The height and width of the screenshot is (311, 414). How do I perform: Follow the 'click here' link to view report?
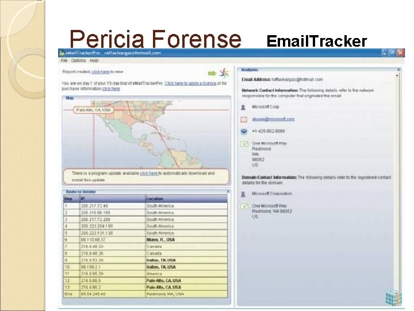coord(101,71)
